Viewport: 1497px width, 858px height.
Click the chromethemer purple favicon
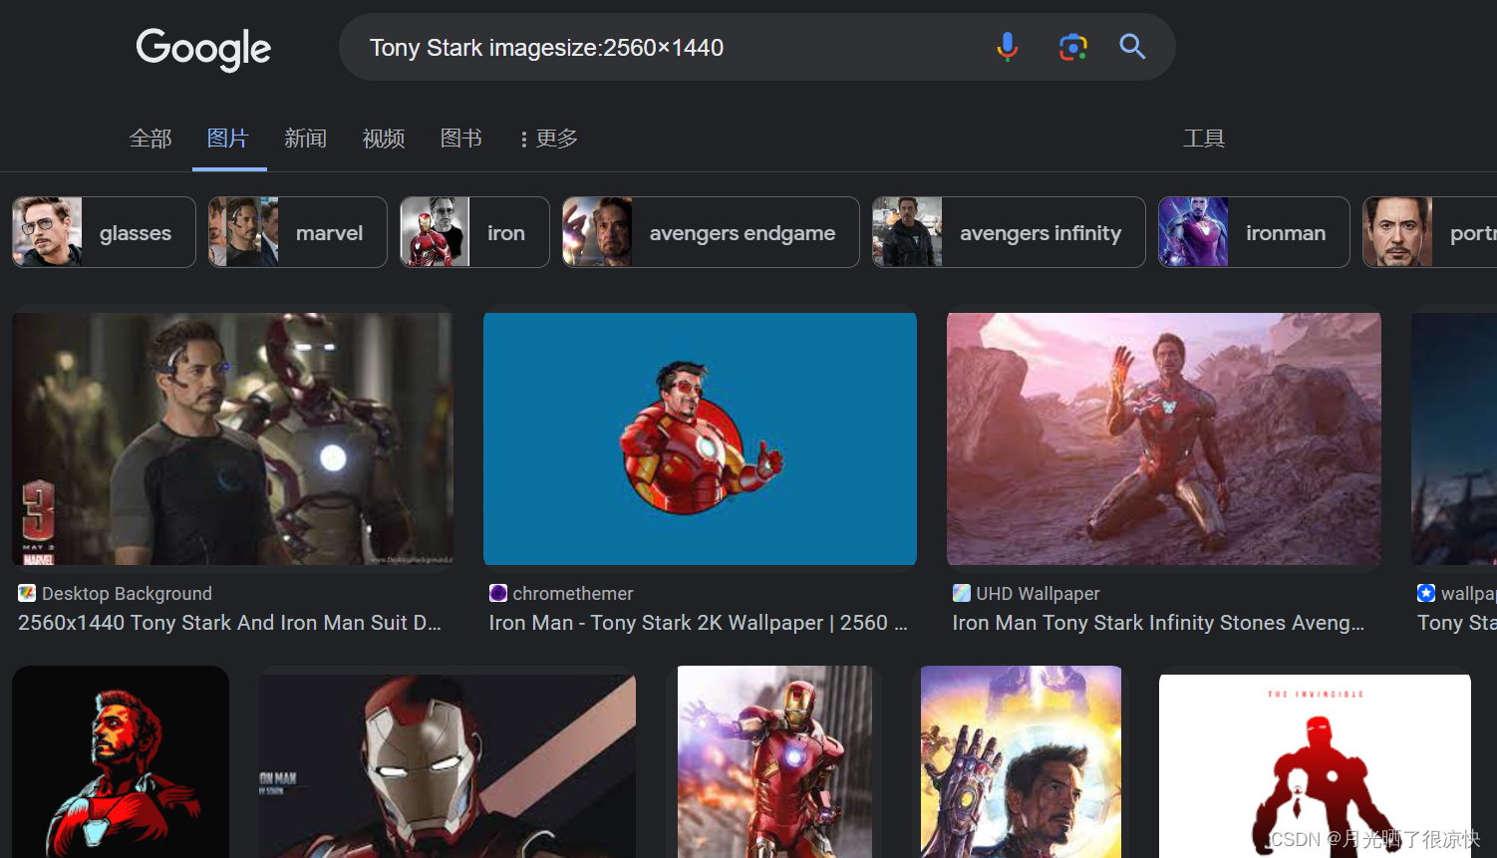pyautogui.click(x=498, y=593)
